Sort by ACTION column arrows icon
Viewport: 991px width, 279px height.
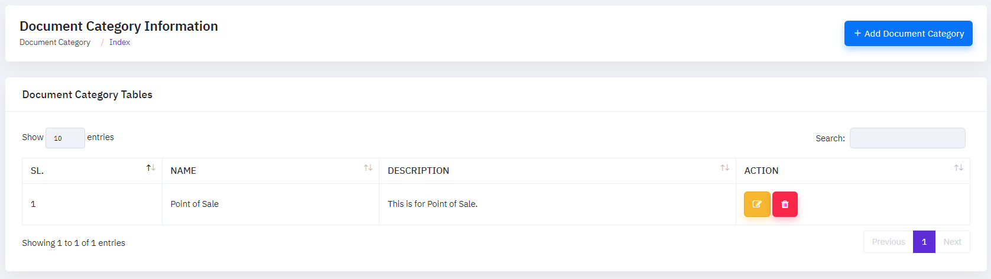coord(958,168)
